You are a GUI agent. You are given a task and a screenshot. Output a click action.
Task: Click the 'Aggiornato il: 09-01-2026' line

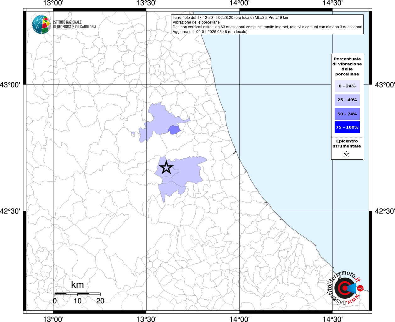(x=210, y=32)
